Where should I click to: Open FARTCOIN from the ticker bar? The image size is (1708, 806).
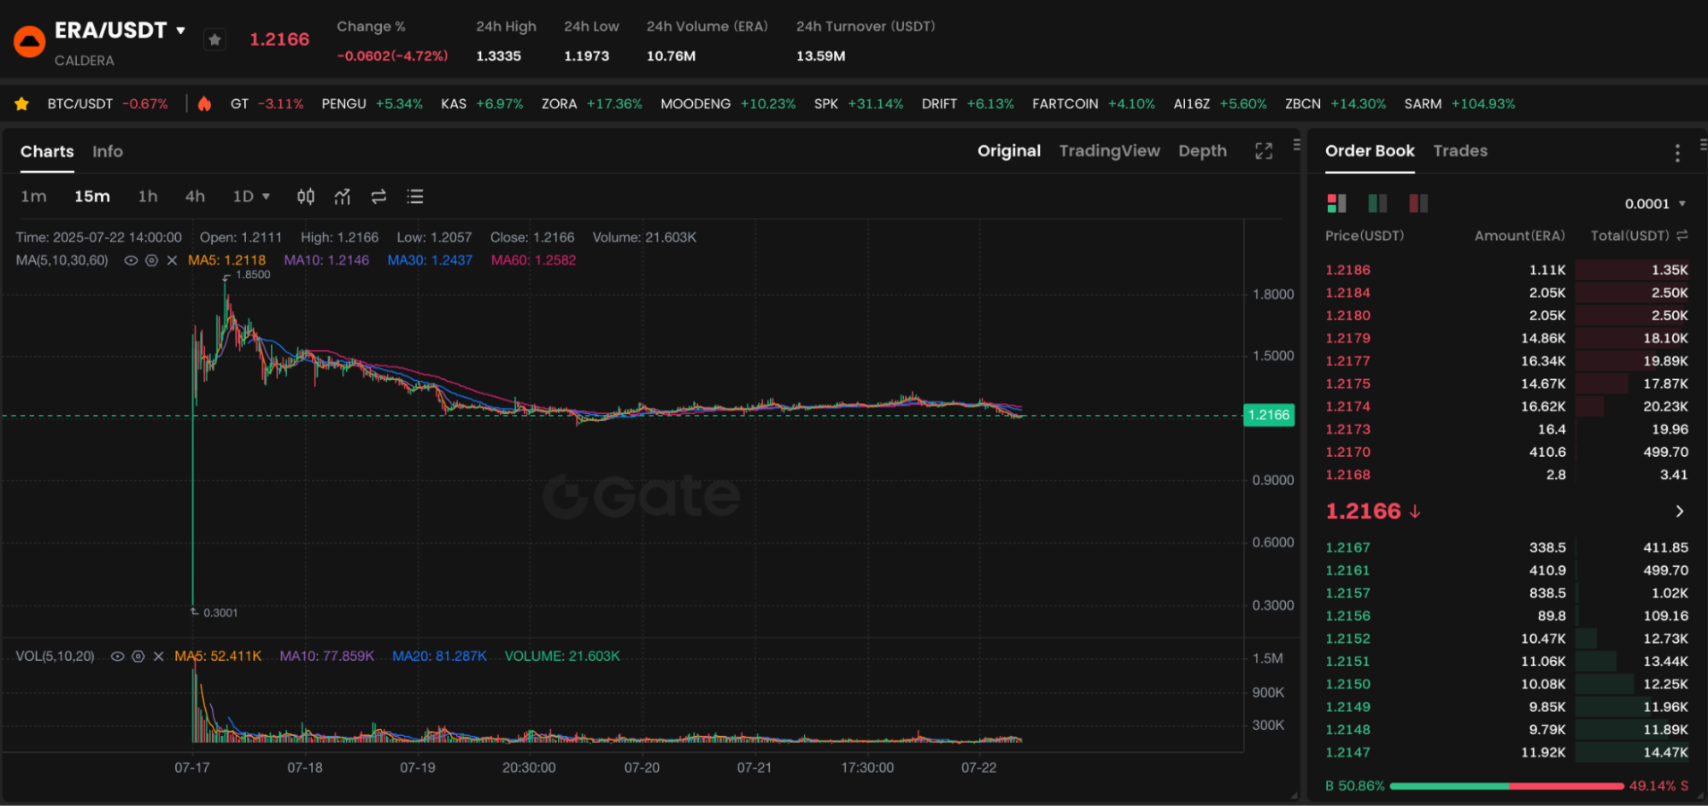1093,104
